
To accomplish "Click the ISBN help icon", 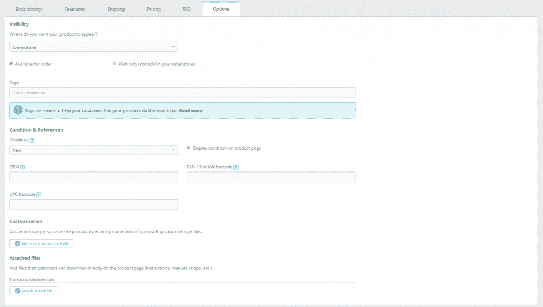I will [x=23, y=167].
